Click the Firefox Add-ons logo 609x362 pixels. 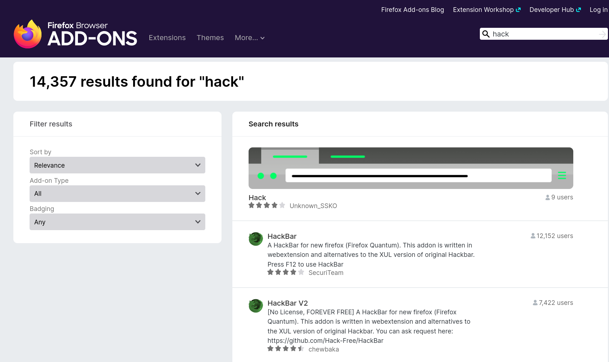point(75,34)
